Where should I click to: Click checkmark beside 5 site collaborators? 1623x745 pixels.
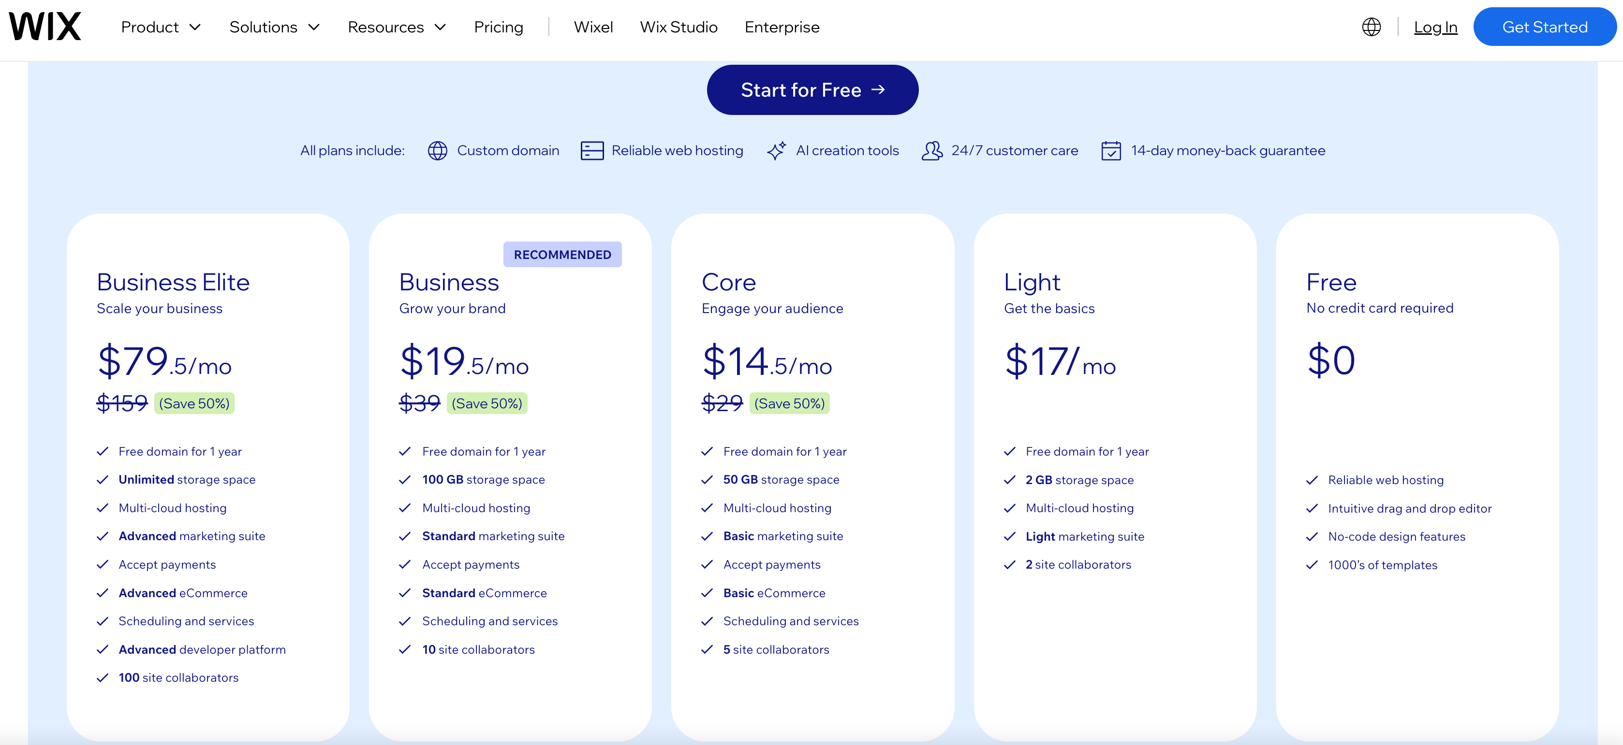(x=707, y=650)
